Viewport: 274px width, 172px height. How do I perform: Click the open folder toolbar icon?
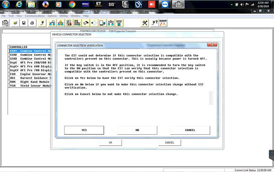coord(15,23)
